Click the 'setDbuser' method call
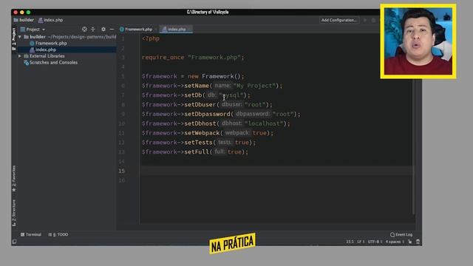The height and width of the screenshot is (266, 473). [x=200, y=105]
